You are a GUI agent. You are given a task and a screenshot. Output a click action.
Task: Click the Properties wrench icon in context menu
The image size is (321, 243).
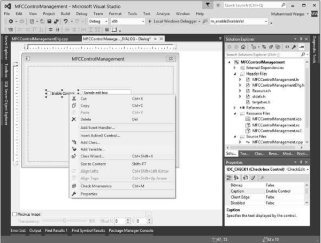click(74, 194)
